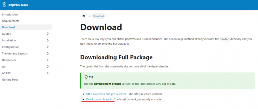The width and height of the screenshot is (258, 109).
Task: Expand the Installation section chevron
Action: [48, 40]
